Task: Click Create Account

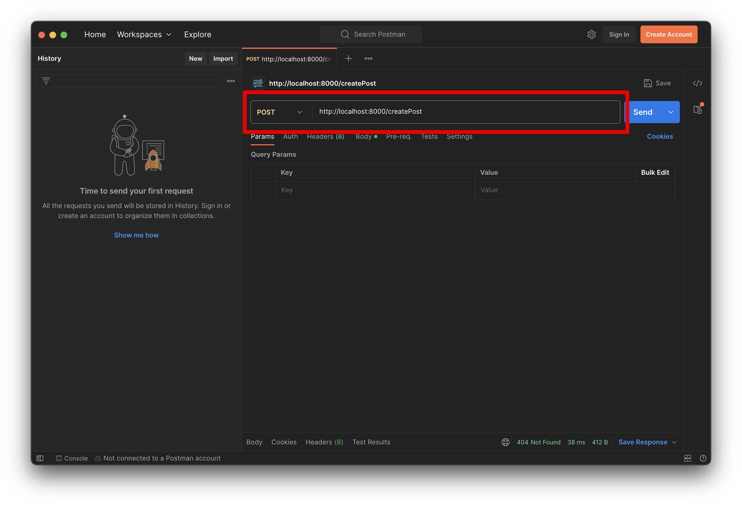Action: 669,34
